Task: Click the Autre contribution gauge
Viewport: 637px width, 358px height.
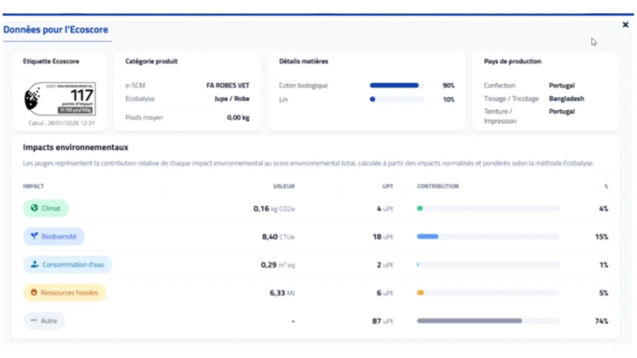Action: pos(488,321)
